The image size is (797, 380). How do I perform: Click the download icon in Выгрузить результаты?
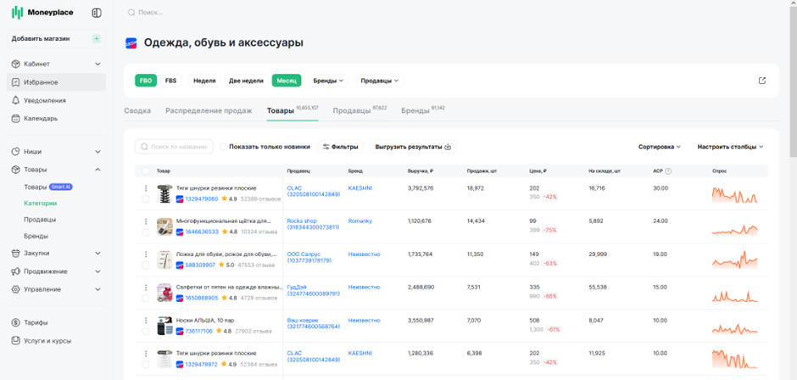click(x=448, y=147)
